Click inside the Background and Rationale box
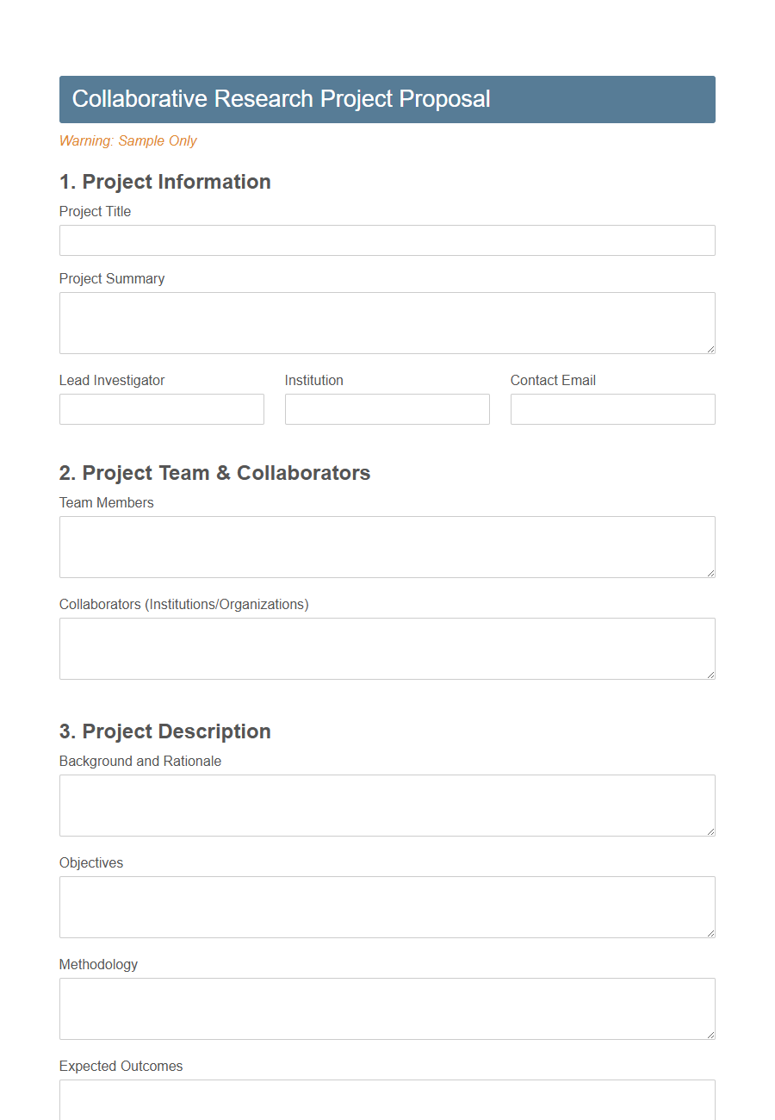 point(387,805)
